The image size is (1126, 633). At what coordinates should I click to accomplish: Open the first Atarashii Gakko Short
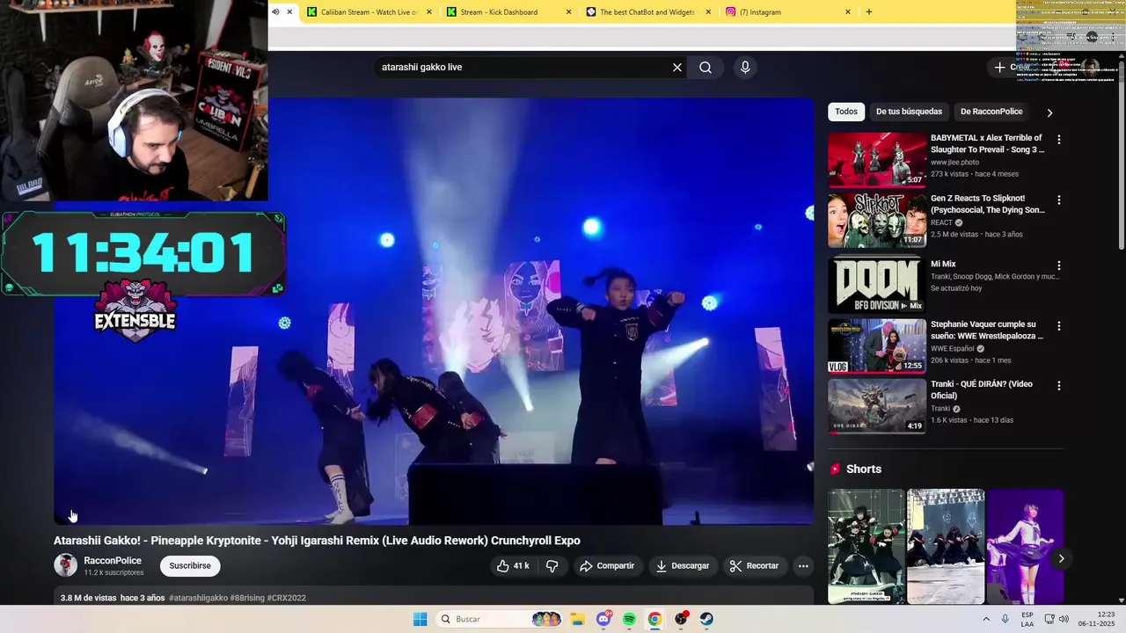point(866,546)
